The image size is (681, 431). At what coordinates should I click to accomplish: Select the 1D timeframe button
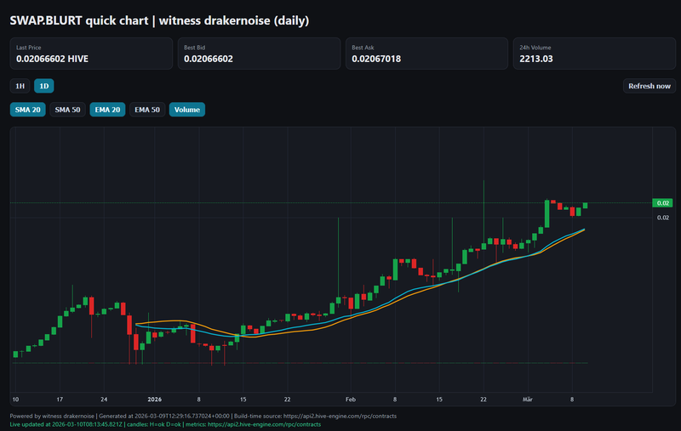43,86
